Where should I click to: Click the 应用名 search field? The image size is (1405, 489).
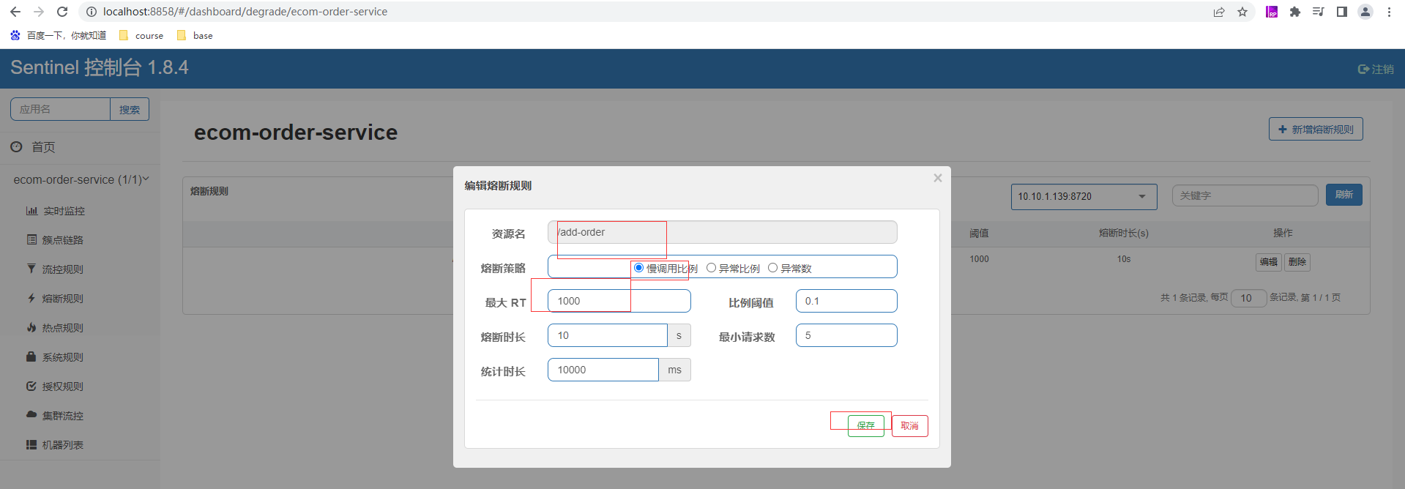[60, 109]
